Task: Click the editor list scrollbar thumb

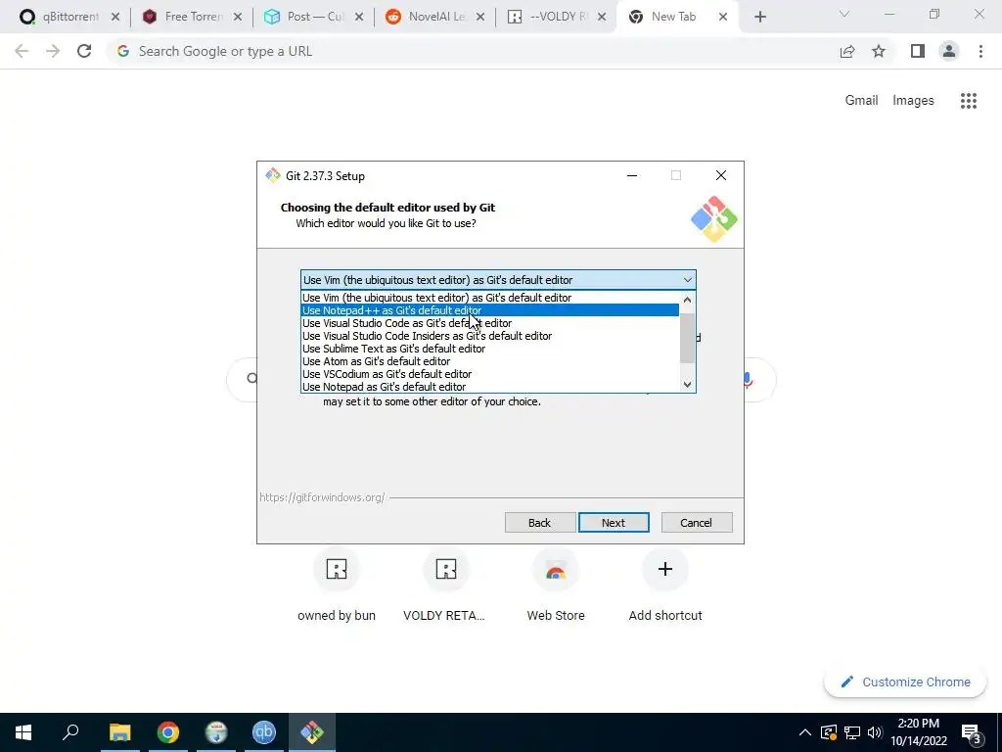Action: pyautogui.click(x=687, y=338)
